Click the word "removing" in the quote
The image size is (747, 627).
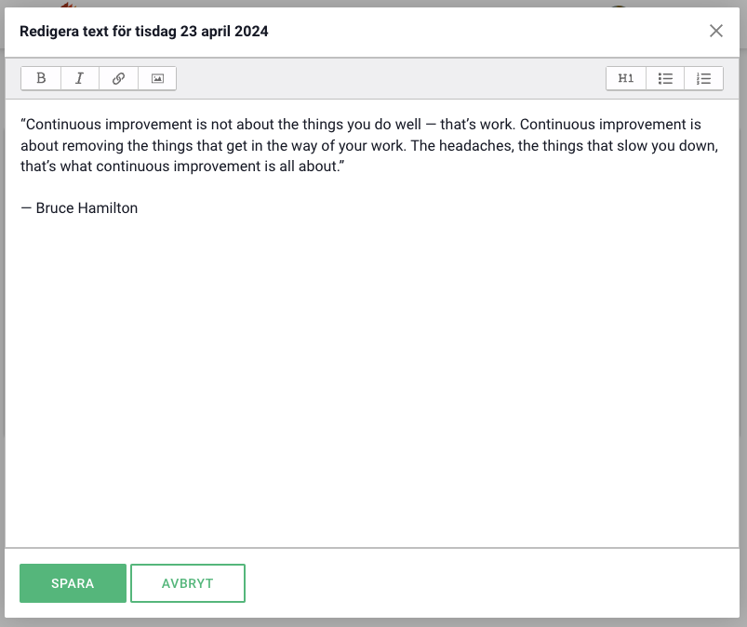click(x=92, y=146)
